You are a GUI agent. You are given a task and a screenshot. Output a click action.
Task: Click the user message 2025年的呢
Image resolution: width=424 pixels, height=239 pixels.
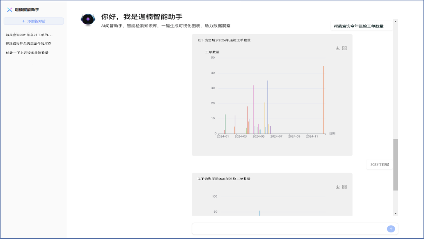pos(379,164)
